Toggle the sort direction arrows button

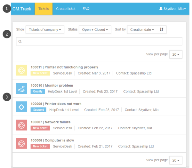click(162, 30)
